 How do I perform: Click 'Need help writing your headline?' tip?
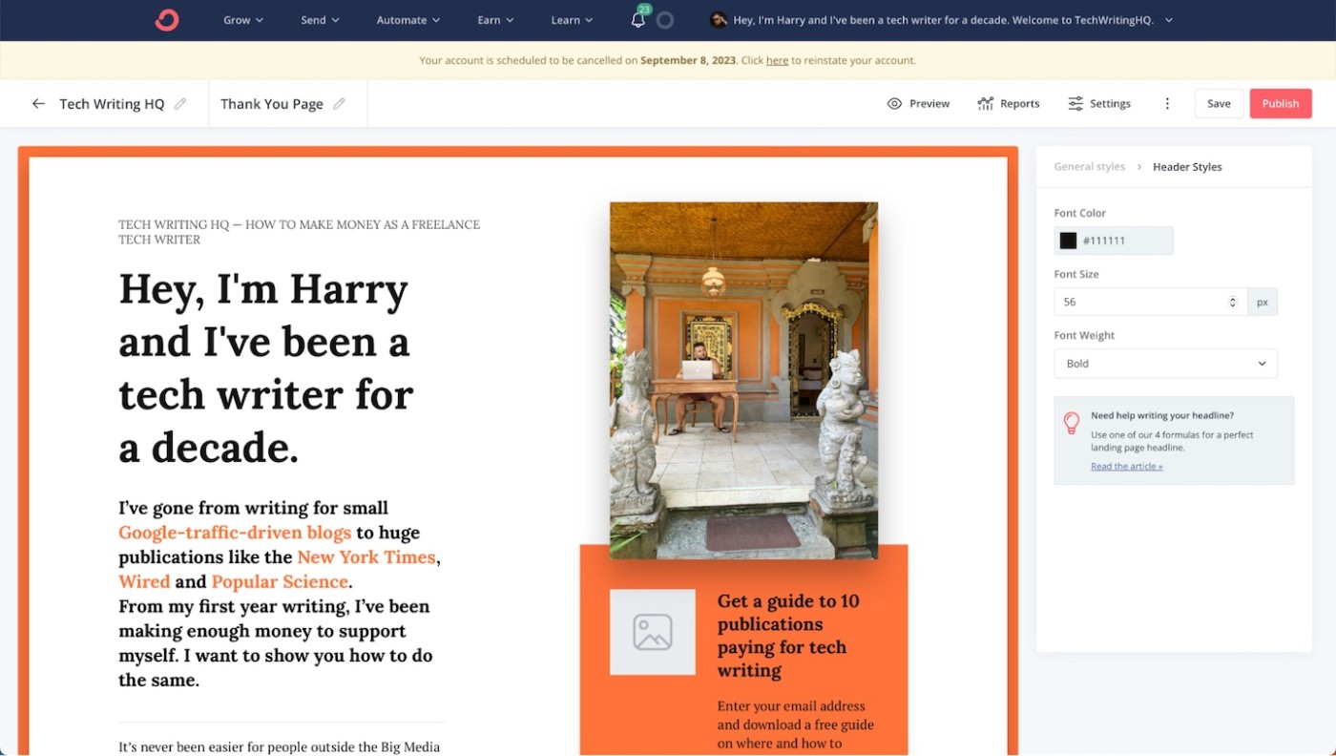1162,415
